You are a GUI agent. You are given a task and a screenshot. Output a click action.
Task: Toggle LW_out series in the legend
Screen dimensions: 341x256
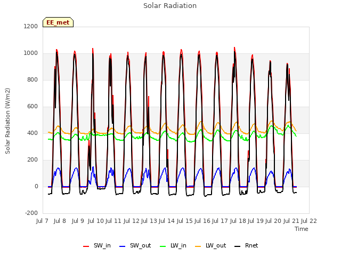click(210, 246)
